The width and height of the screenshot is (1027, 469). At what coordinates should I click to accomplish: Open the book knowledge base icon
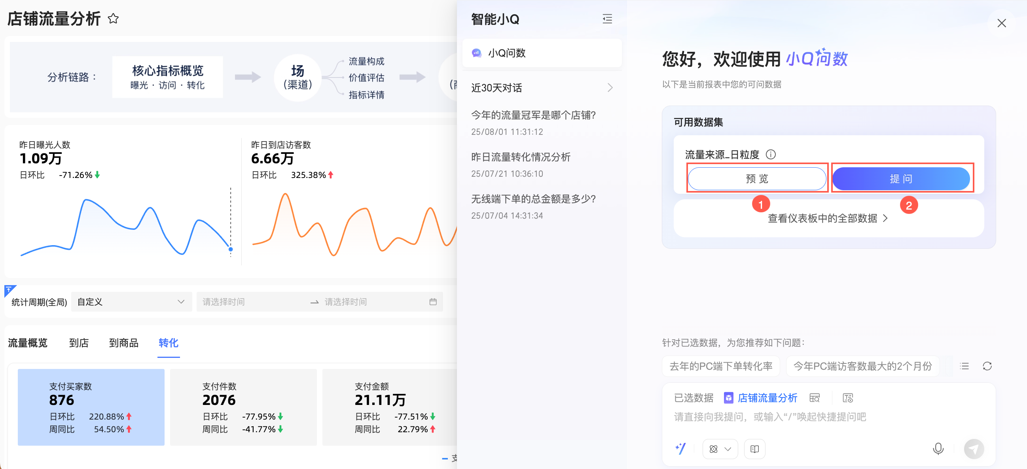754,449
